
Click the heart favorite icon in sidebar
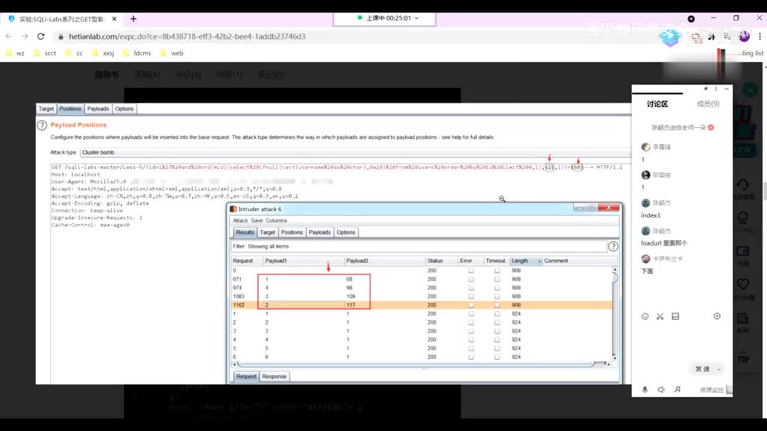pyautogui.click(x=743, y=284)
